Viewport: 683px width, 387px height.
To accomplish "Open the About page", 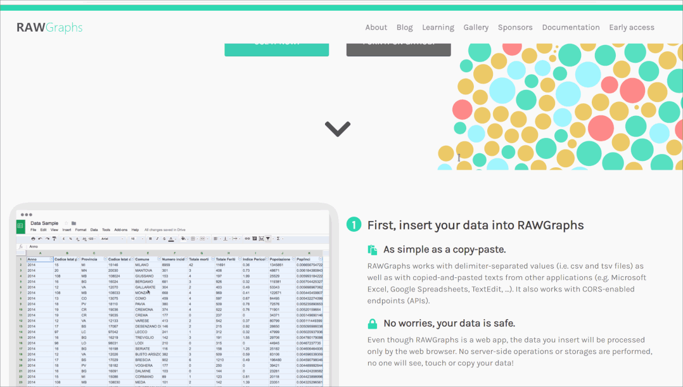I will (x=376, y=27).
